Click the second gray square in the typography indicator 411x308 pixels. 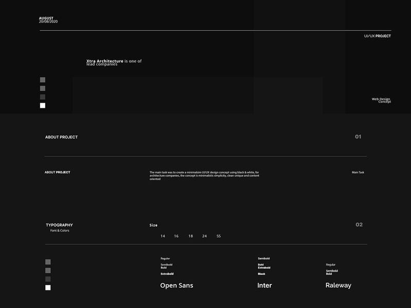pyautogui.click(x=48, y=269)
